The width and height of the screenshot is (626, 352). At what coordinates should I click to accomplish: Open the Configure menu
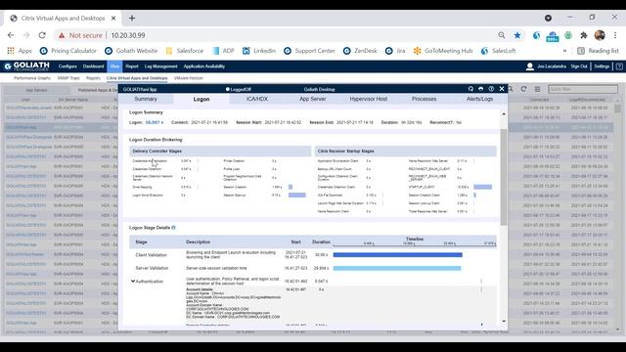67,66
